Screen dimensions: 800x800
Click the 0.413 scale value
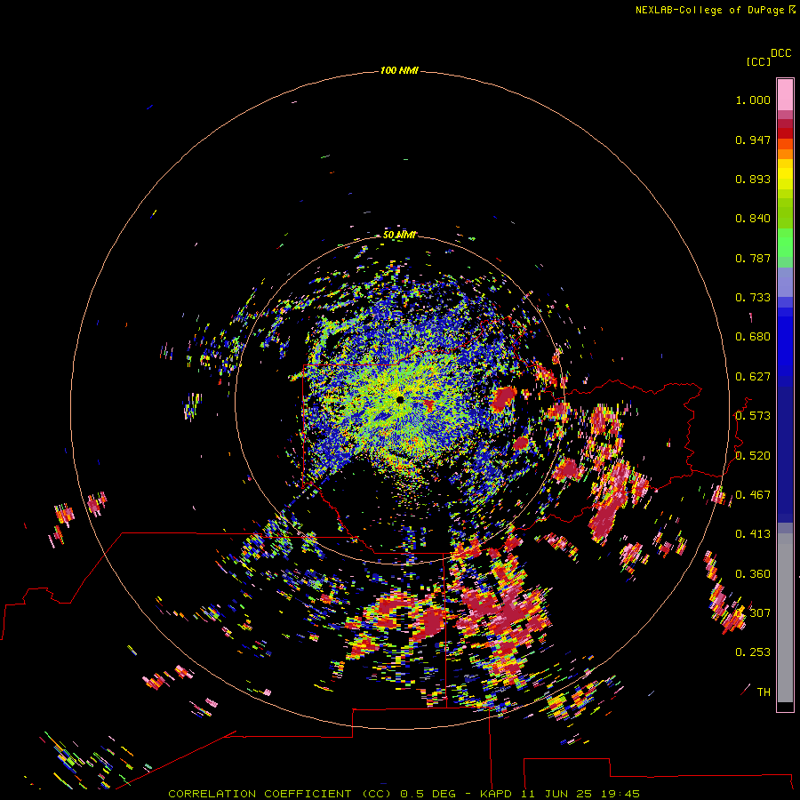point(753,534)
